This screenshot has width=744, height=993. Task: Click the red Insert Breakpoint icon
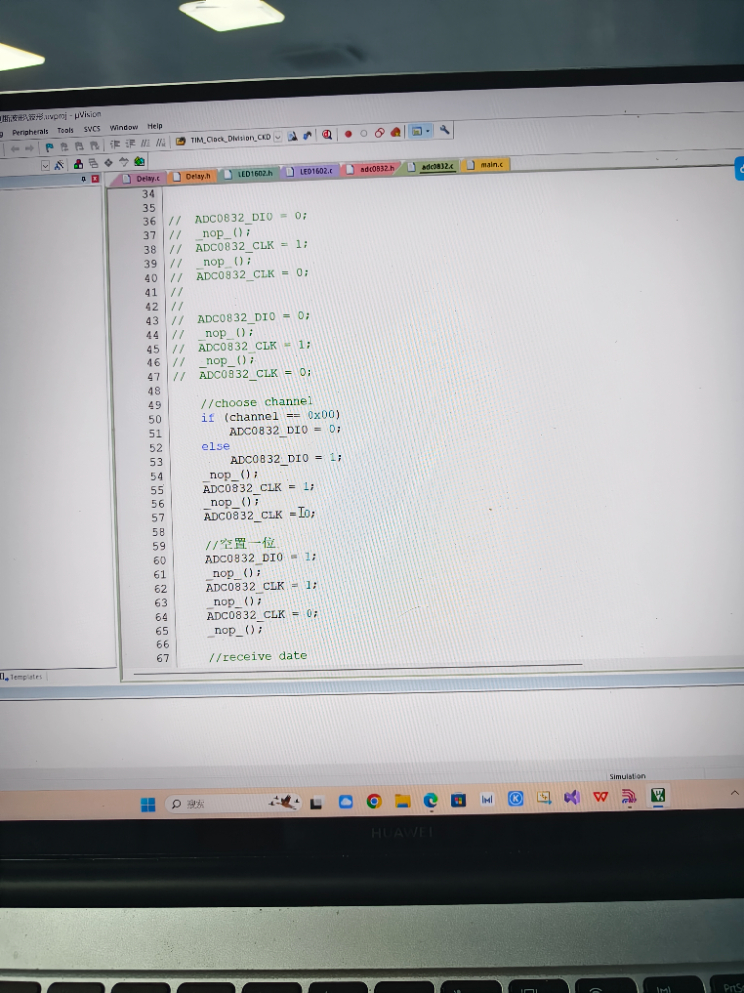coord(348,134)
